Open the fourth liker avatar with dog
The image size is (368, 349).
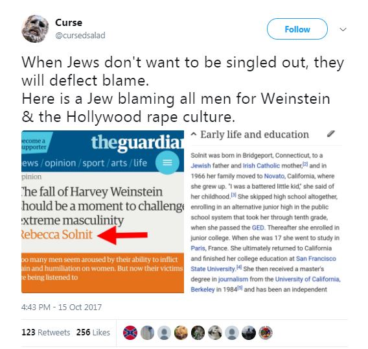pyautogui.click(x=181, y=333)
